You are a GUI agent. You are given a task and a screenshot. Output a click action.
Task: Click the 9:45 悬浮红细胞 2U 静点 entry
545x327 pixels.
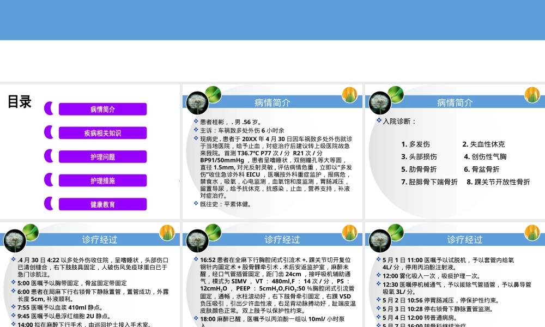(64, 316)
